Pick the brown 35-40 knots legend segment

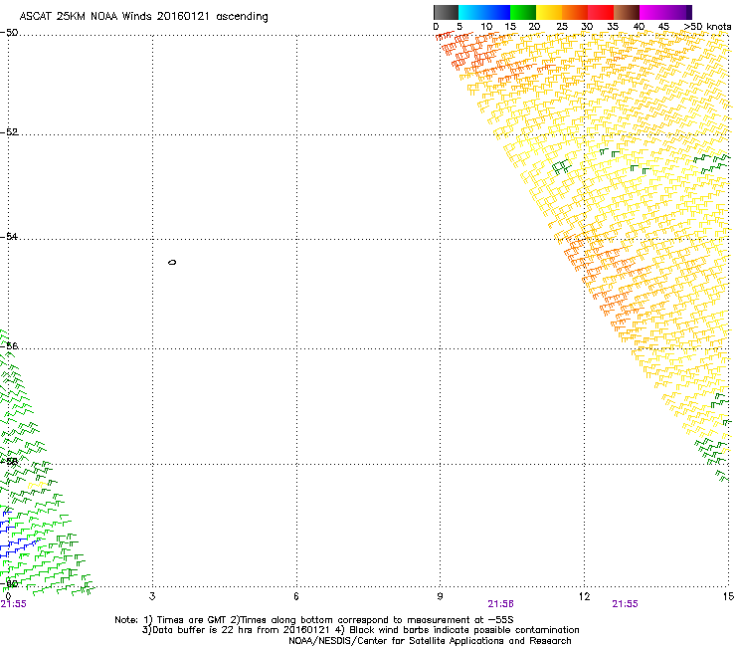(627, 12)
